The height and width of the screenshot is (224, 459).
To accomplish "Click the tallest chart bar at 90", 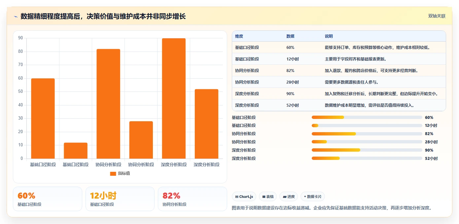I will pos(174,98).
